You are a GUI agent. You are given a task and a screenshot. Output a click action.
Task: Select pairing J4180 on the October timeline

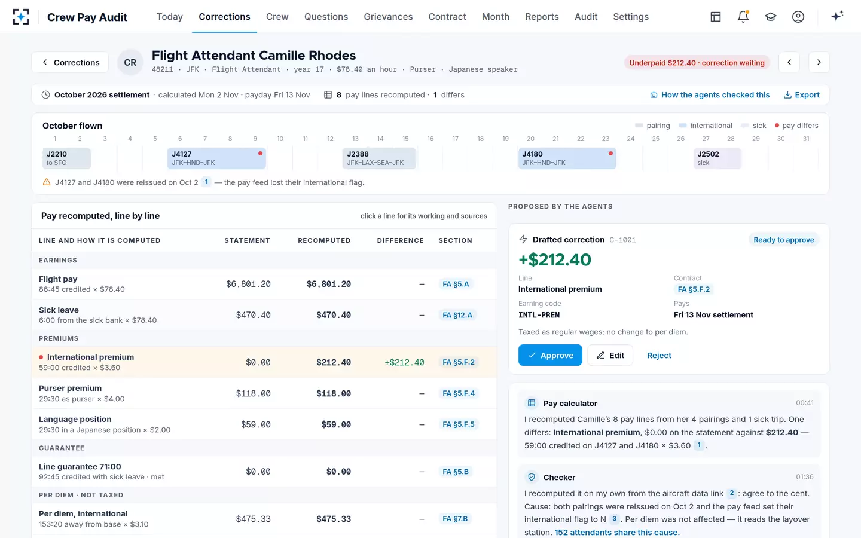pyautogui.click(x=567, y=158)
